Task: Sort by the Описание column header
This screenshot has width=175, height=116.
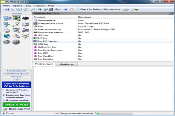Action: (x=125, y=17)
